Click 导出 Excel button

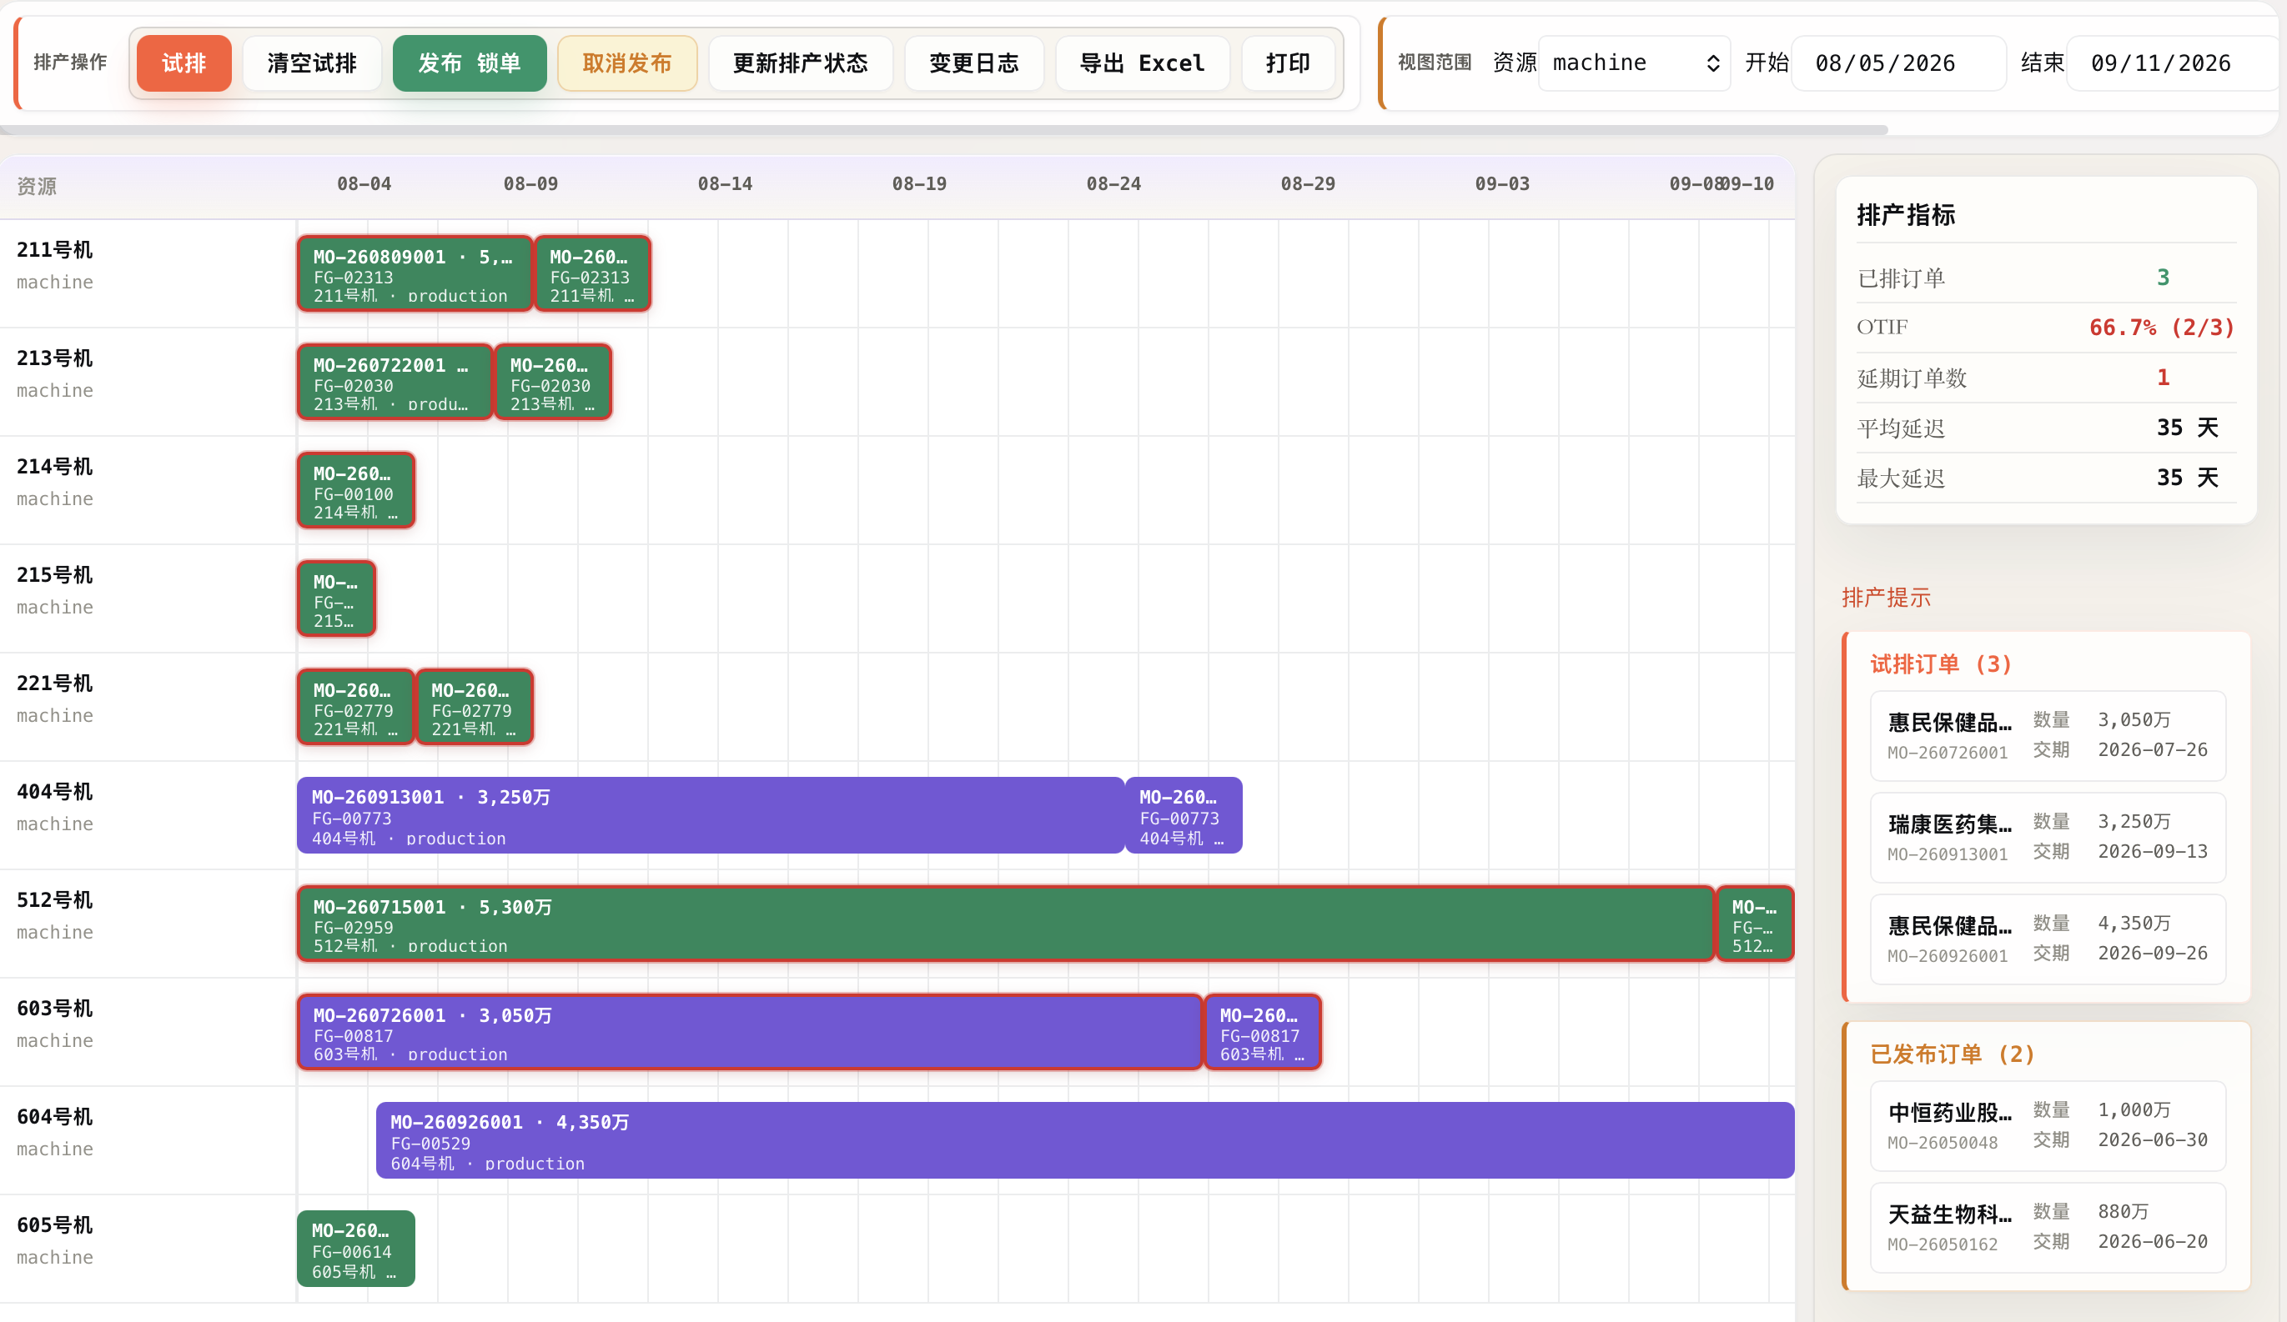(1143, 63)
